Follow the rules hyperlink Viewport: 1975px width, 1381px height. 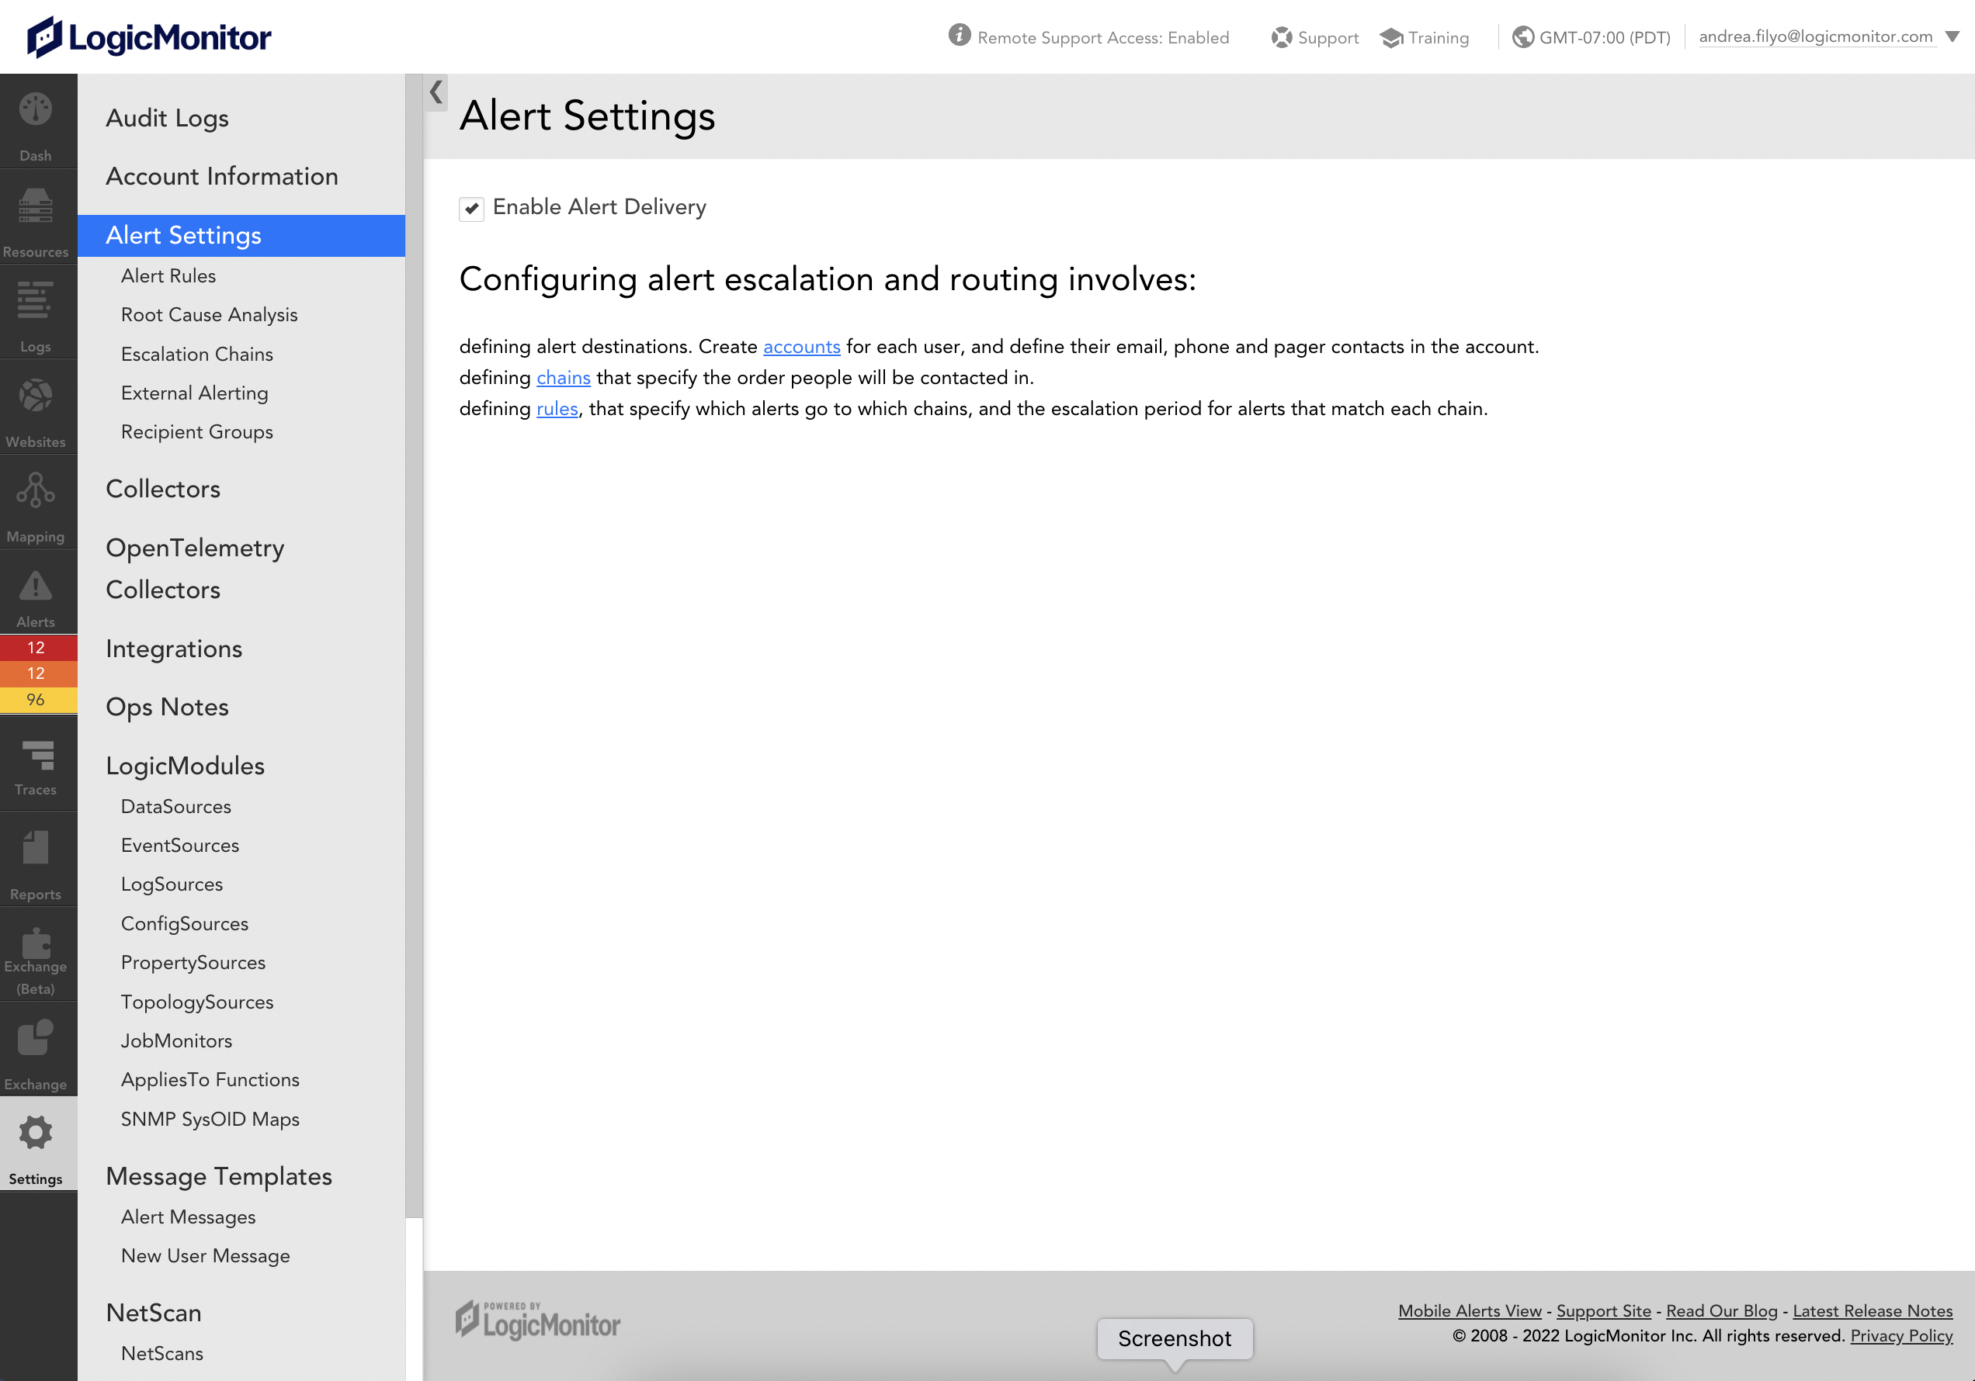coord(557,408)
